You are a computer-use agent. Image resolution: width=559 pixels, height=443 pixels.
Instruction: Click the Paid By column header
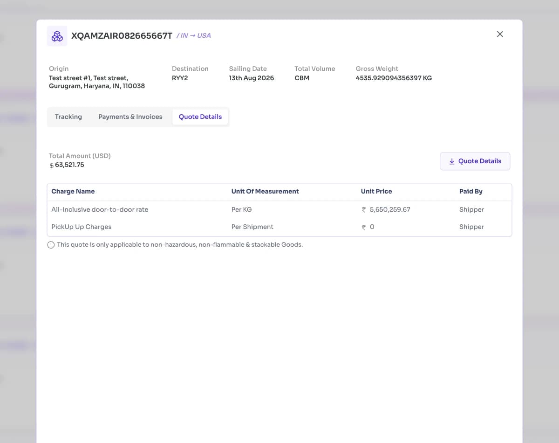click(471, 192)
